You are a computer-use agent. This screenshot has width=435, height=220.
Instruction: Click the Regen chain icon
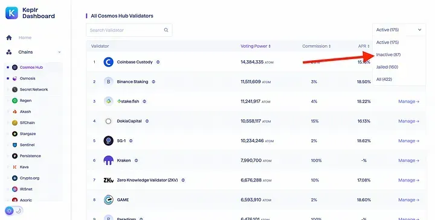point(14,101)
